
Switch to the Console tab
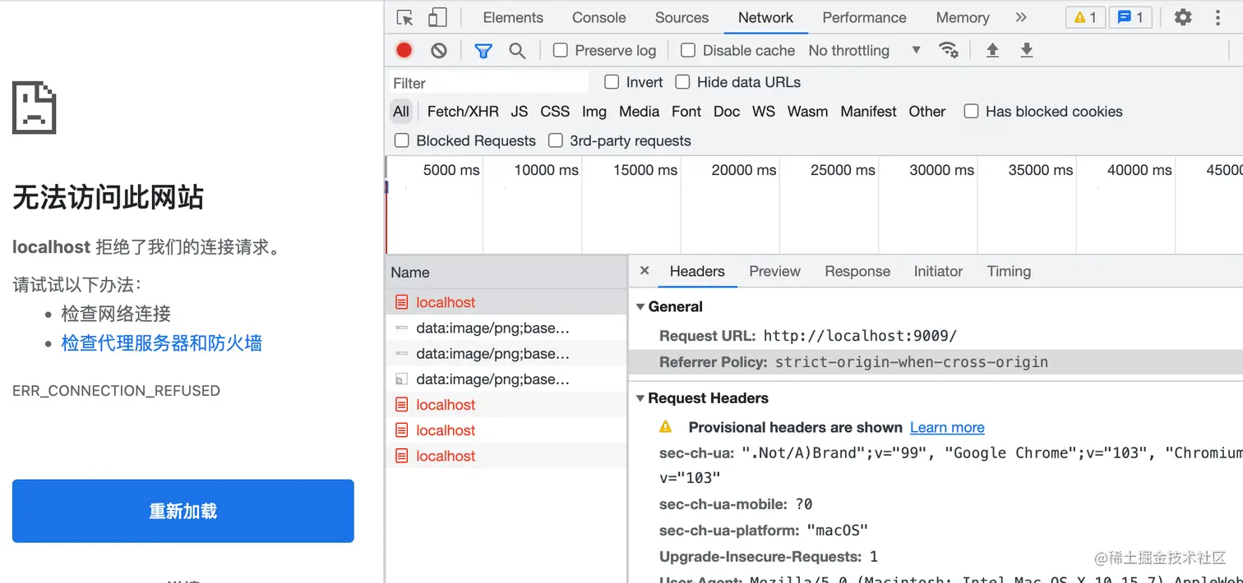coord(599,17)
